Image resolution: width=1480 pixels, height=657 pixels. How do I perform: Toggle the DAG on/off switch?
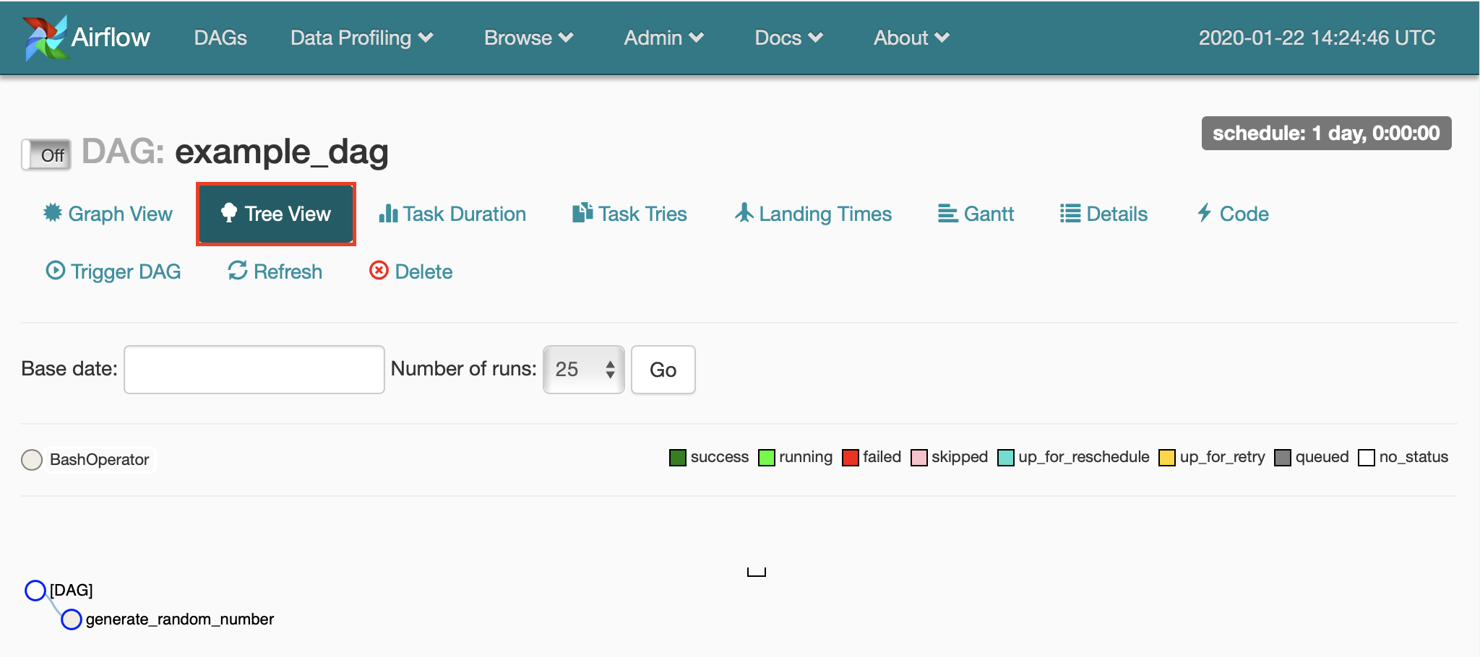46,154
